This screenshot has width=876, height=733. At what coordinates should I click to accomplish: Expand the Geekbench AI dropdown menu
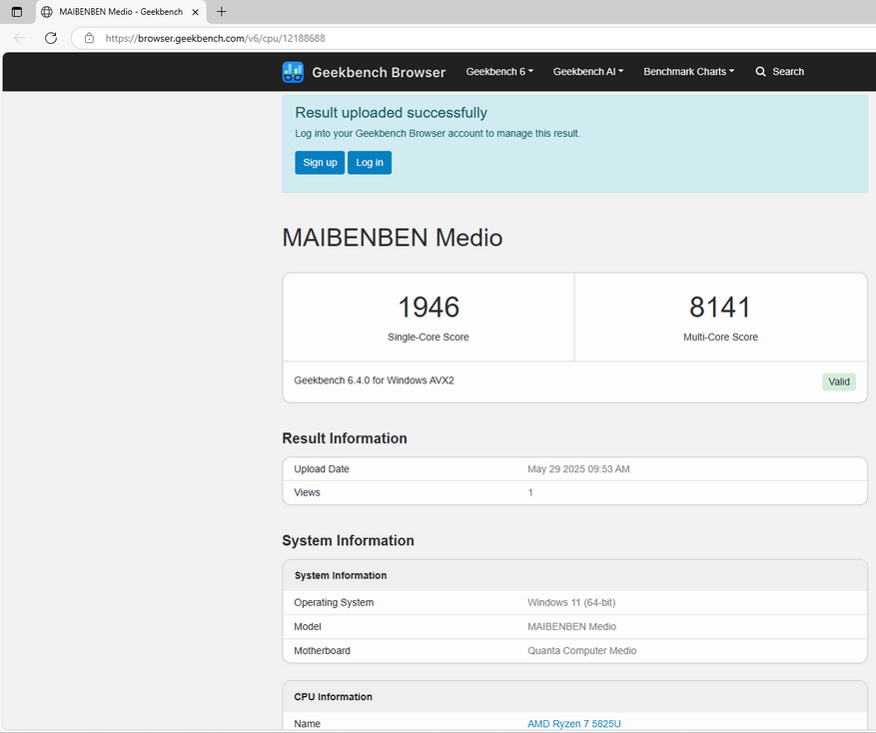pos(588,72)
